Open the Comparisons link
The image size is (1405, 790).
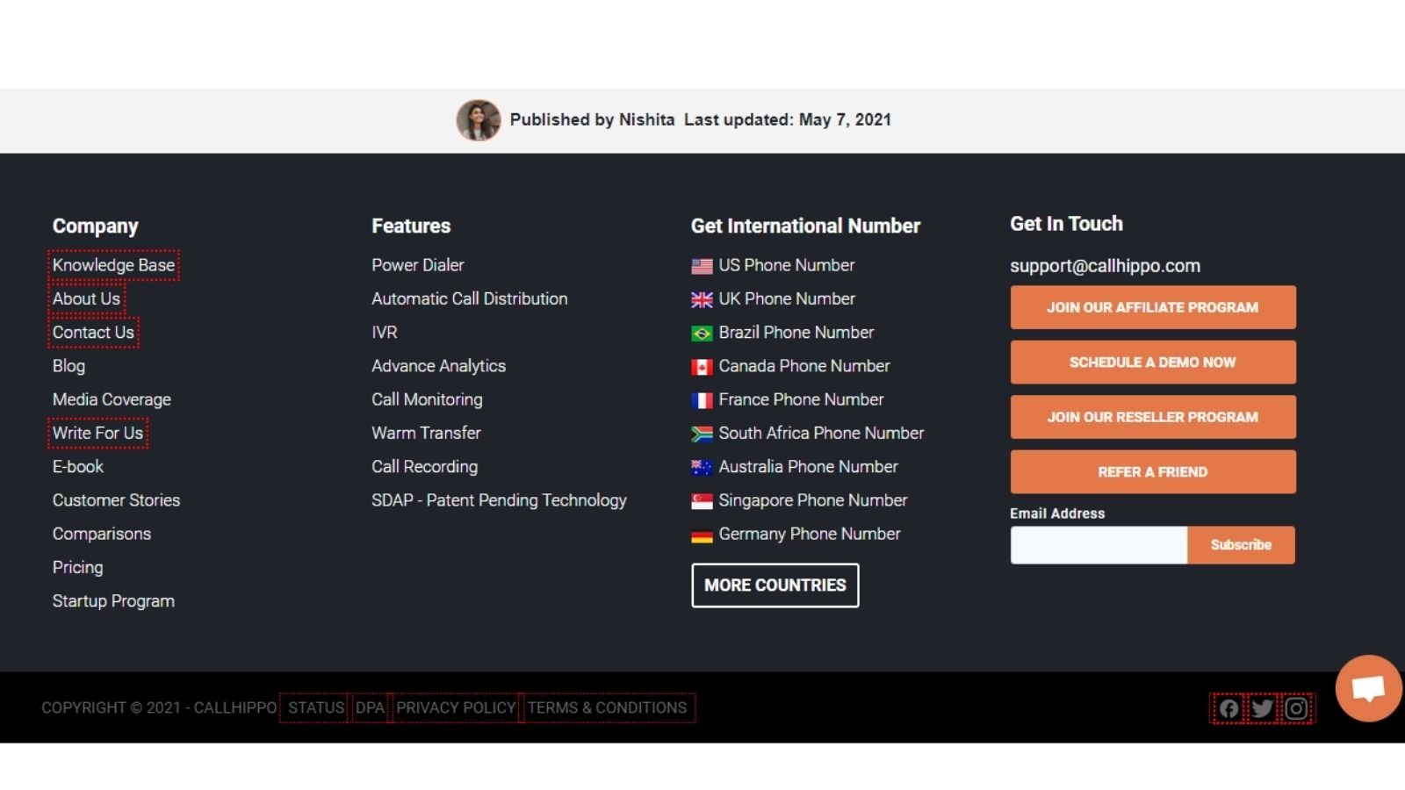(x=101, y=534)
